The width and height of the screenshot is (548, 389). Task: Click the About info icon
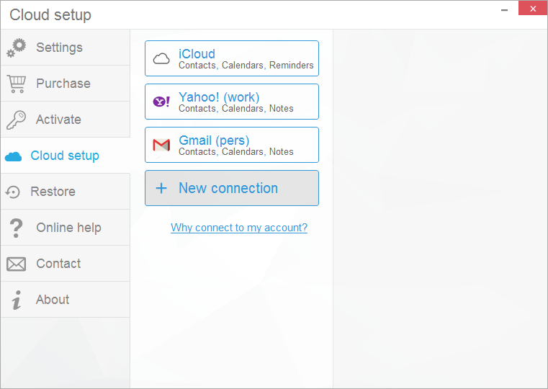16,300
